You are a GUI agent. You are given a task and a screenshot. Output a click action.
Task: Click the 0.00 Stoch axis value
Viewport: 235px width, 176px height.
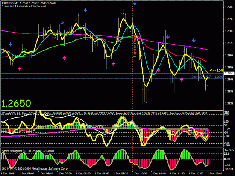click(227, 159)
